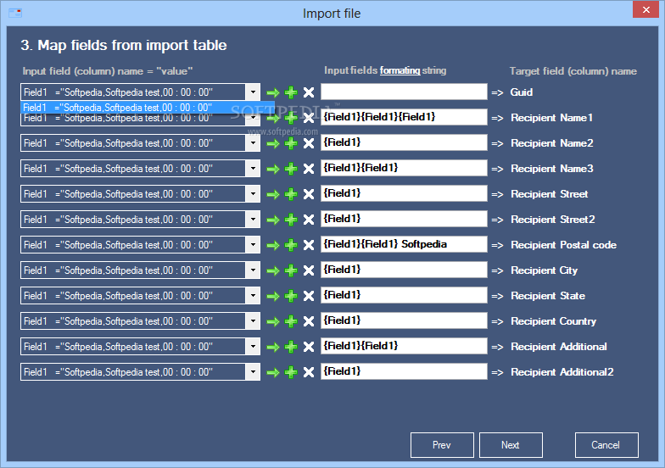665x468 pixels.
Task: Click the green arrow icon for Recipient Country
Action: click(273, 321)
